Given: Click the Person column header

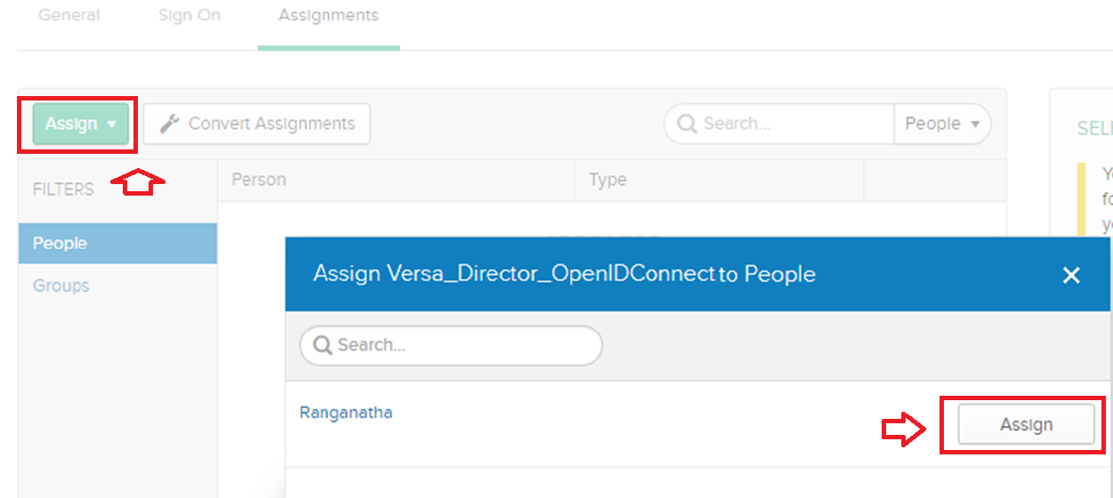Looking at the screenshot, I should coord(259,181).
